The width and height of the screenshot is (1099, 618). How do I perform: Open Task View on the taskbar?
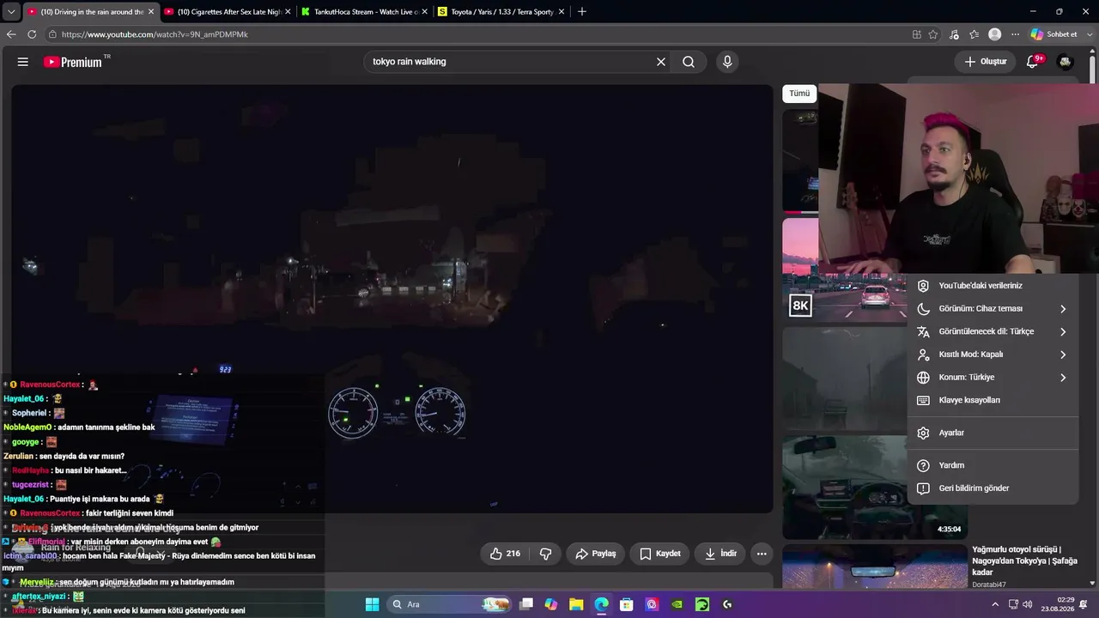click(526, 604)
